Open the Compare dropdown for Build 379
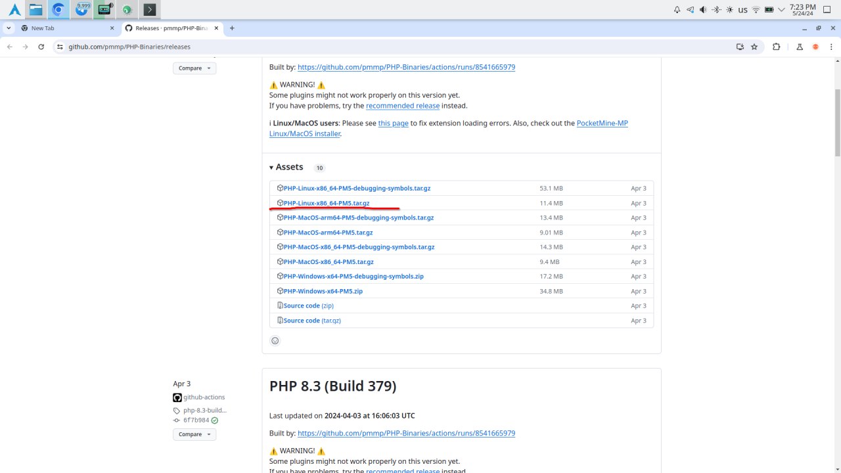Screen dimensions: 841x473 pos(194,434)
